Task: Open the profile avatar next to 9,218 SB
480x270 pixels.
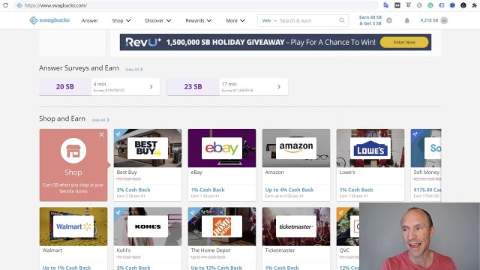Action: [x=444, y=20]
